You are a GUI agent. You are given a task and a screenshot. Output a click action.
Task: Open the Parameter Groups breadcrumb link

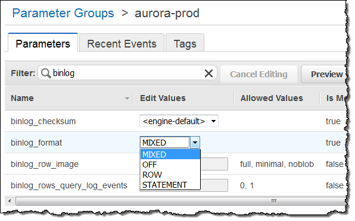tap(63, 13)
